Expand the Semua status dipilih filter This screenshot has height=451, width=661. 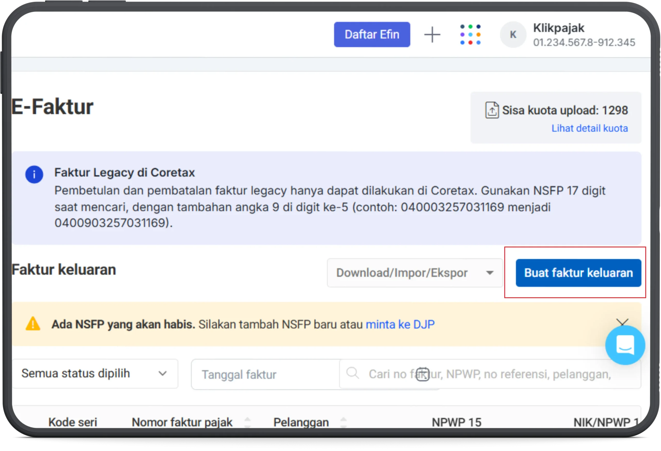coord(95,373)
